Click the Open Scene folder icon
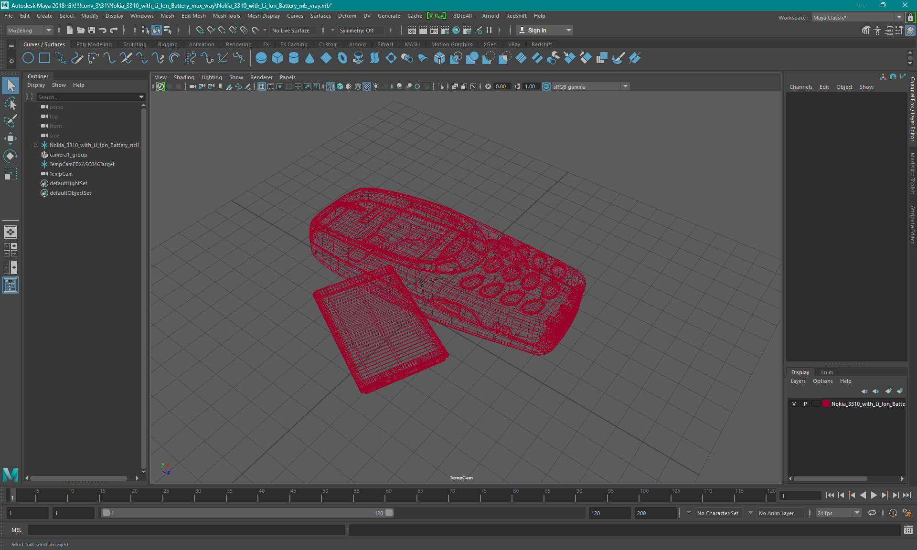The height and width of the screenshot is (550, 917). (x=81, y=30)
